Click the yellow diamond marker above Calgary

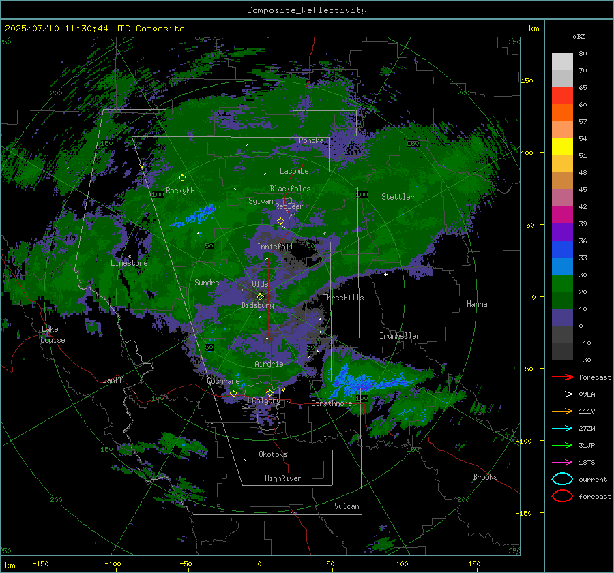(x=269, y=392)
